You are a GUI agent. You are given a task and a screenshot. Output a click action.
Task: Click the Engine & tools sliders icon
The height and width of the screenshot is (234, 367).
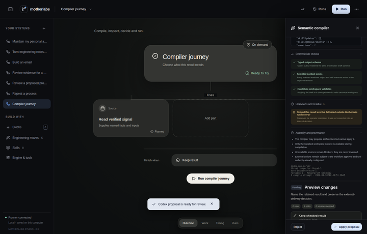tap(8, 158)
